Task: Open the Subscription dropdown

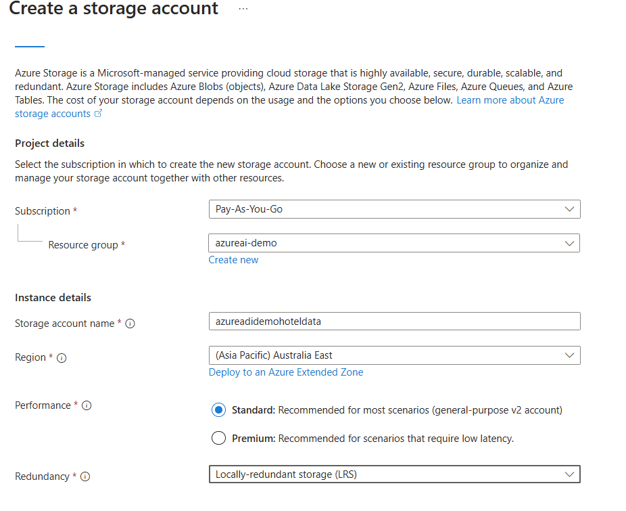Action: (394, 210)
